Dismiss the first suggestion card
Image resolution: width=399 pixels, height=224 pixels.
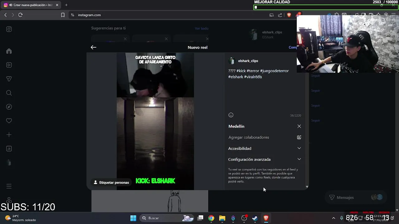pos(125,39)
